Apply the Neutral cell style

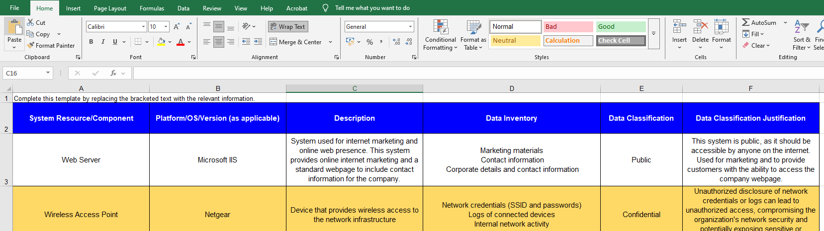coord(516,40)
